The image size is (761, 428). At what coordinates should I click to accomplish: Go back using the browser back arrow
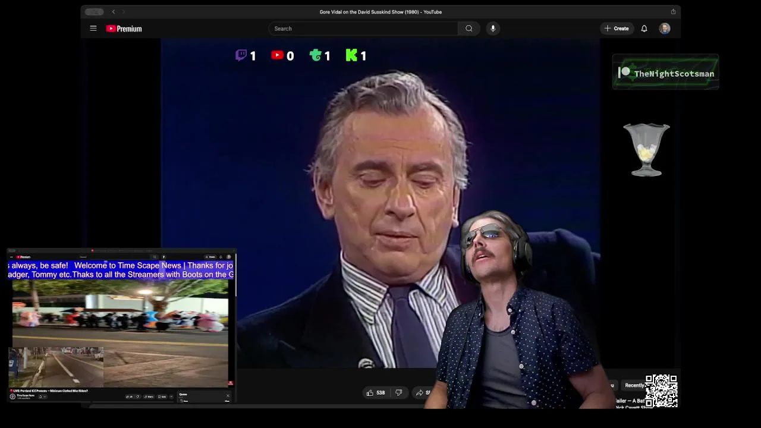point(114,12)
